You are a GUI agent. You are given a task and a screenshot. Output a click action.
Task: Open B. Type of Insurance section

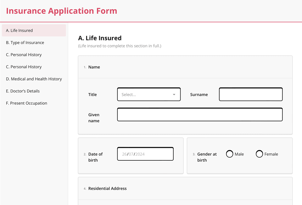(25, 43)
